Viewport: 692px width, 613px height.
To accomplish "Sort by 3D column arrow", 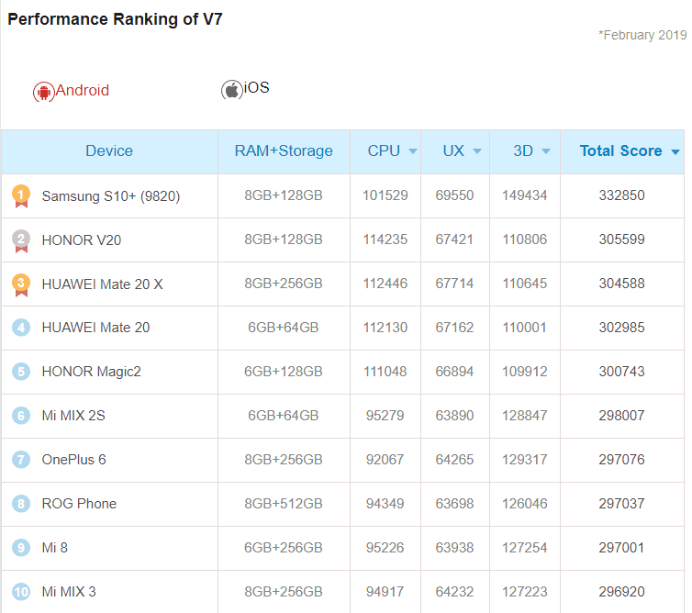I will click(546, 151).
